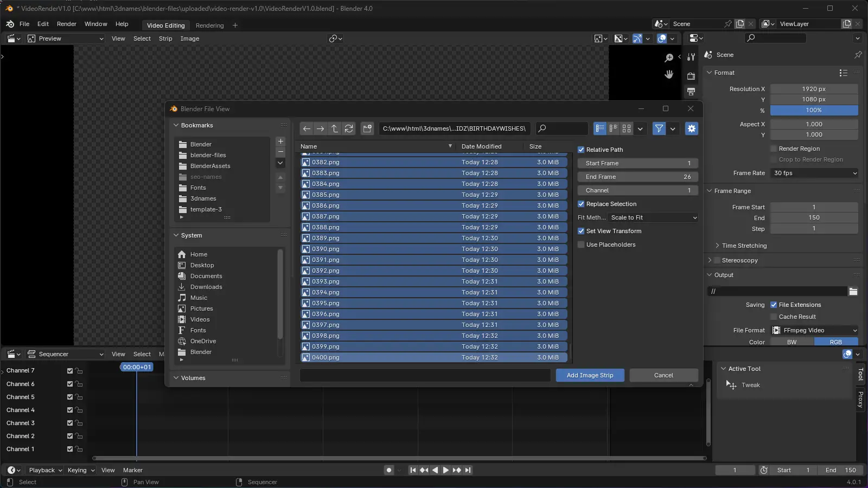Toggle the file browser options gear

[691, 129]
